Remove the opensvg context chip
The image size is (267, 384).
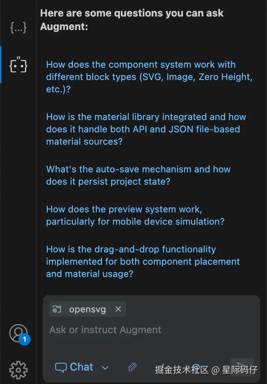point(118,309)
